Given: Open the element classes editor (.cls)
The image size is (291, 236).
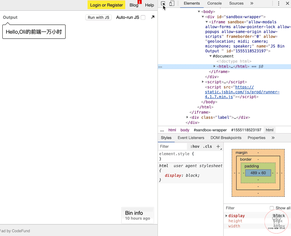Looking at the screenshot, I should coord(208,146).
